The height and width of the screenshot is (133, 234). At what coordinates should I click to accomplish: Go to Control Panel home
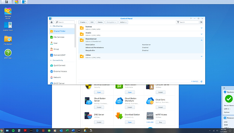(52, 22)
